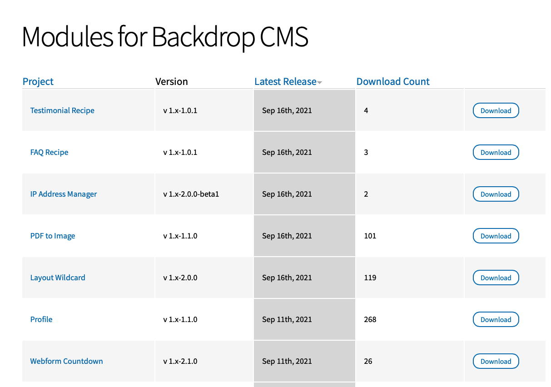Screen dimensions: 551x387
Task: Open the FAQ Recipe project link
Action: pos(49,152)
